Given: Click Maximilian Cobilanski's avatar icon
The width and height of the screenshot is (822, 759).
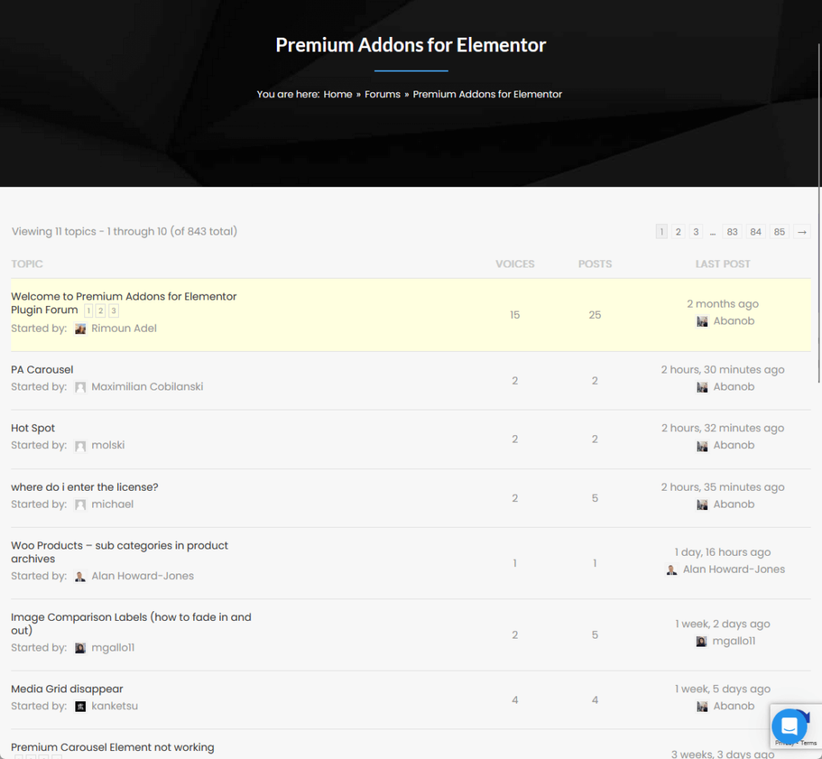Looking at the screenshot, I should [x=80, y=386].
